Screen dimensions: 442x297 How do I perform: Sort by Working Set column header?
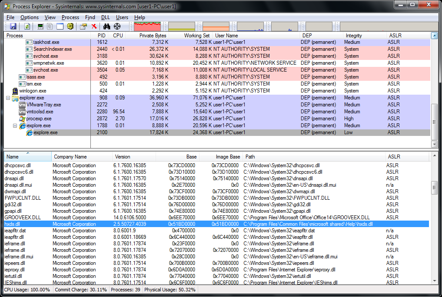coord(191,36)
